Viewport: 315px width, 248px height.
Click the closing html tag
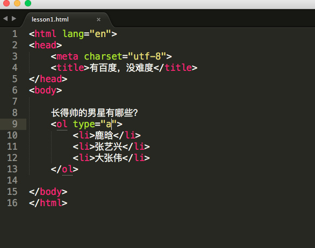48,203
